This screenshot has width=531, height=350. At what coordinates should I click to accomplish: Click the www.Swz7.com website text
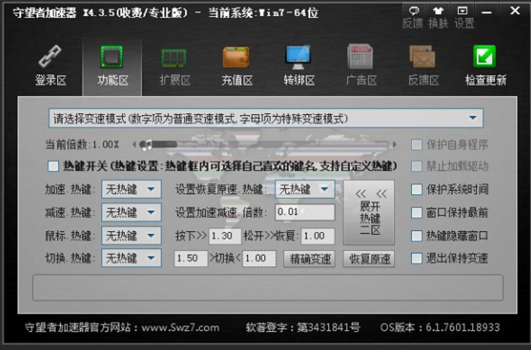point(180,327)
